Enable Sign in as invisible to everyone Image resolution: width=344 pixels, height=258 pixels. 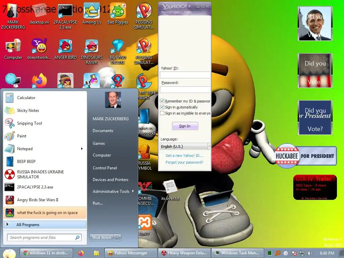[x=162, y=113]
